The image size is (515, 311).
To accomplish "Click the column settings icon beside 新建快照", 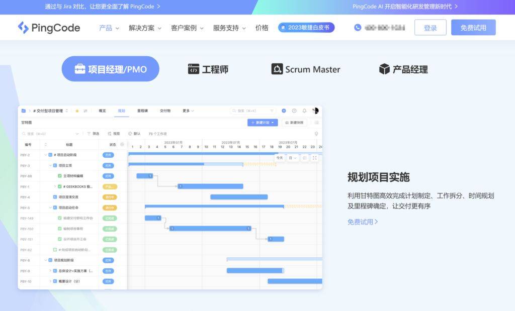I will 317,122.
